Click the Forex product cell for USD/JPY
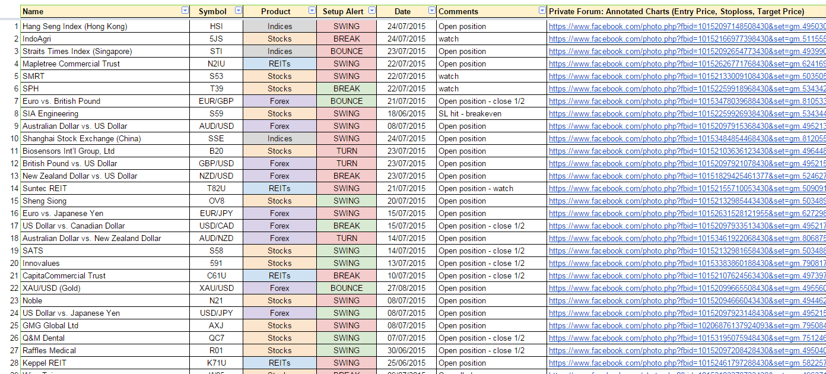 click(x=279, y=313)
